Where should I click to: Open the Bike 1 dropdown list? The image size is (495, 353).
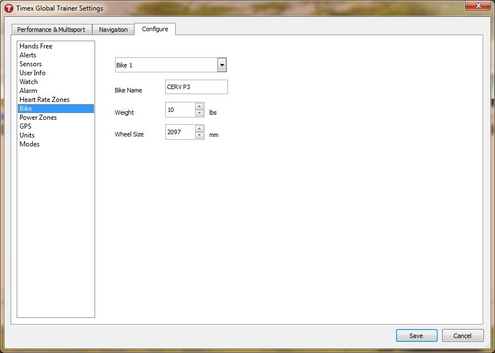click(222, 65)
